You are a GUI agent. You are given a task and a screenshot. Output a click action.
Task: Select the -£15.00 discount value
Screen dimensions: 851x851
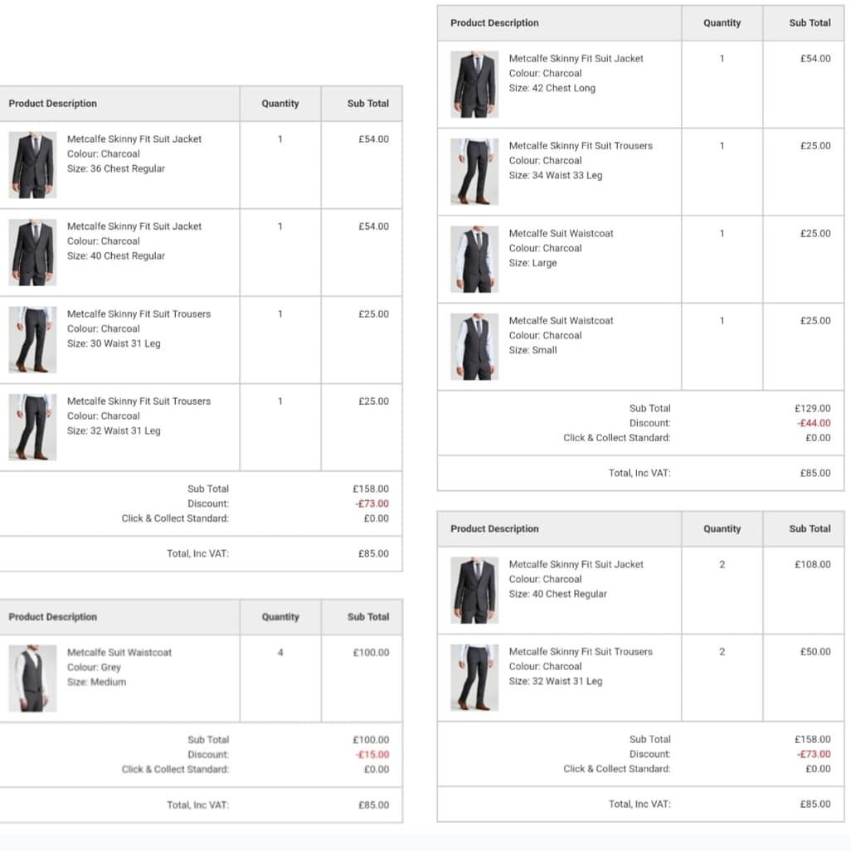click(372, 755)
